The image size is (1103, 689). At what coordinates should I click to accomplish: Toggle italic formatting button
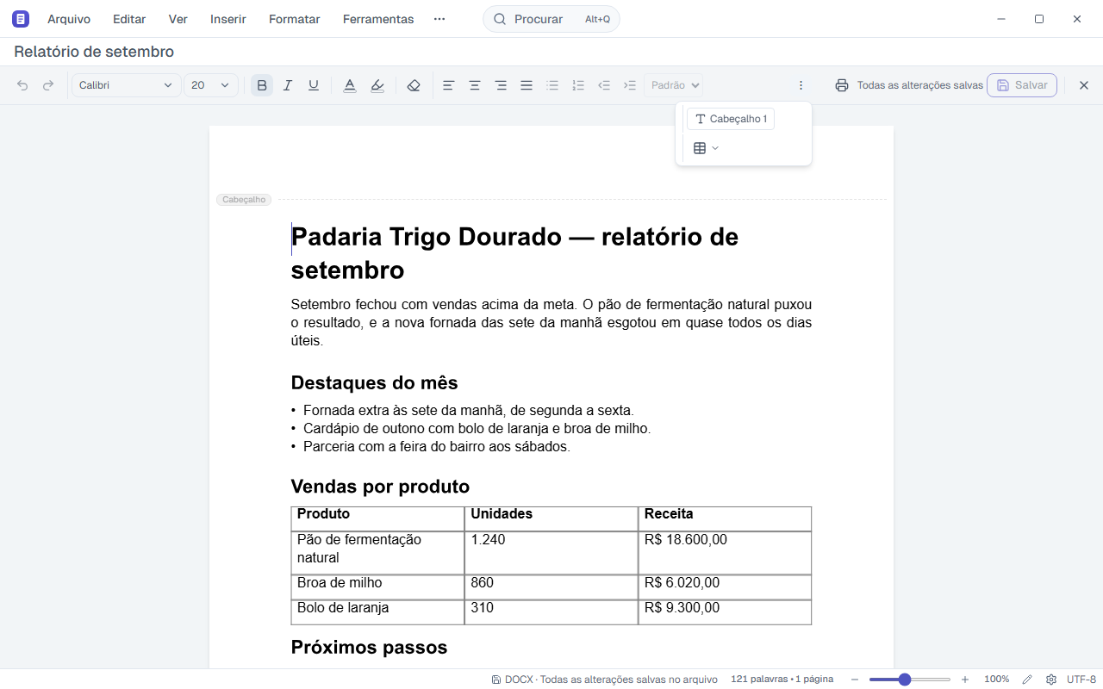pos(288,85)
